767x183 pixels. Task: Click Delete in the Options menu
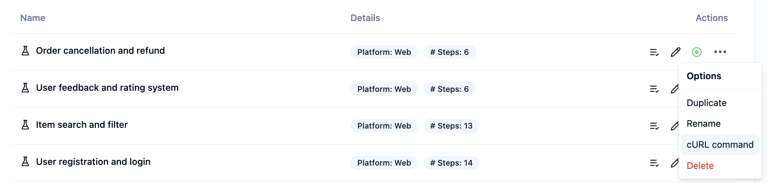point(700,166)
